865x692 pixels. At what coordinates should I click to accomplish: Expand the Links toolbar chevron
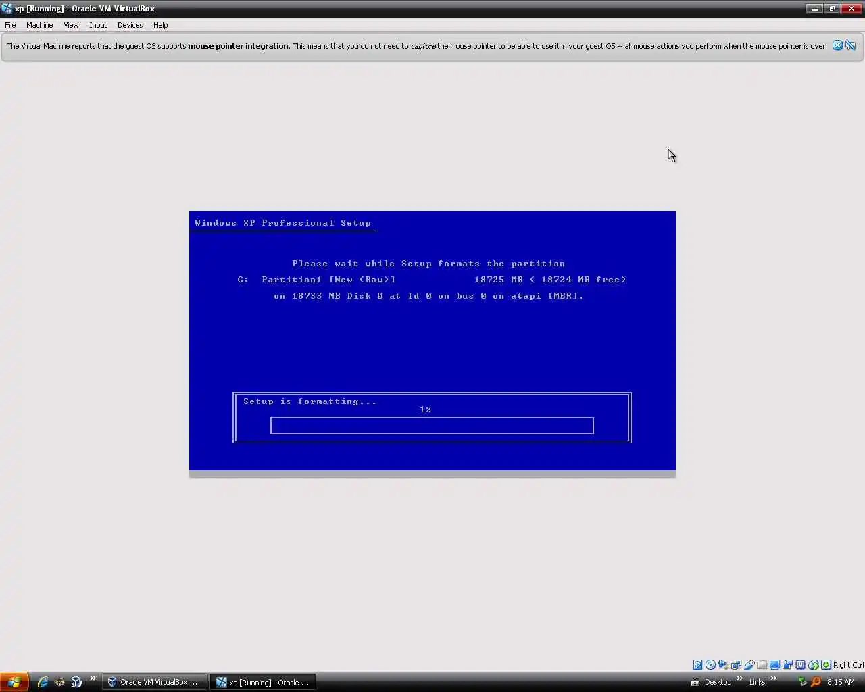773,679
